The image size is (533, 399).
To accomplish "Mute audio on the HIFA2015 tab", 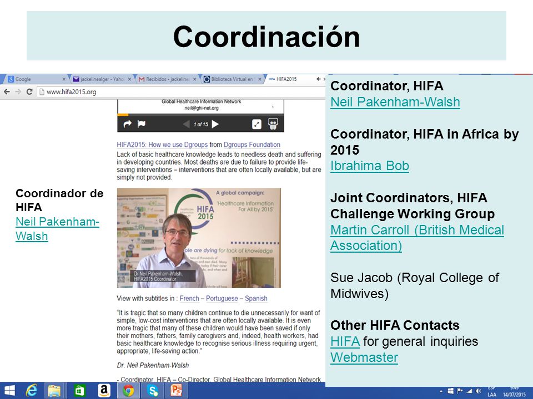I will tap(319, 79).
